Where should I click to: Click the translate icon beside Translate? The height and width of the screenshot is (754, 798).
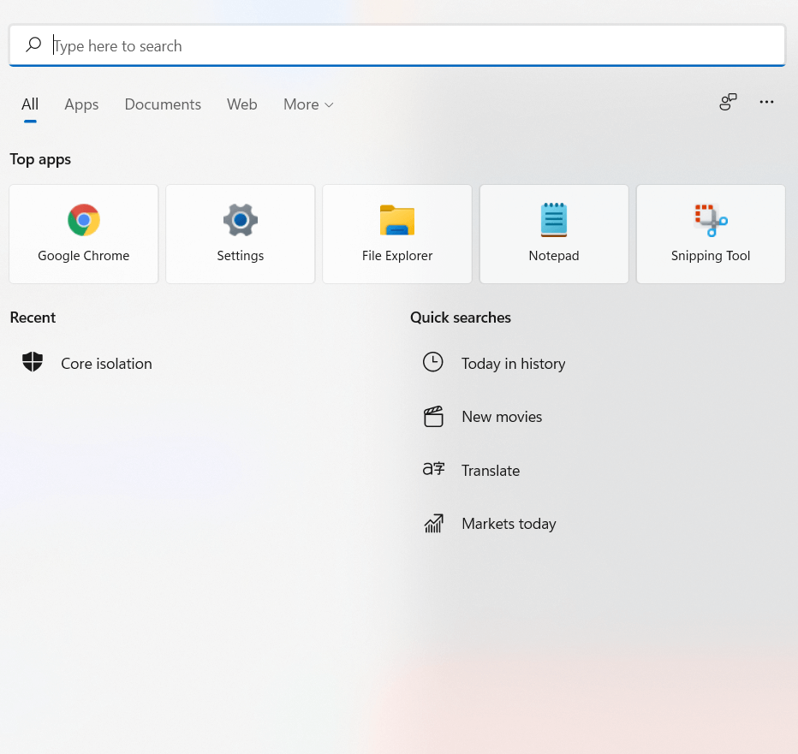tap(433, 469)
